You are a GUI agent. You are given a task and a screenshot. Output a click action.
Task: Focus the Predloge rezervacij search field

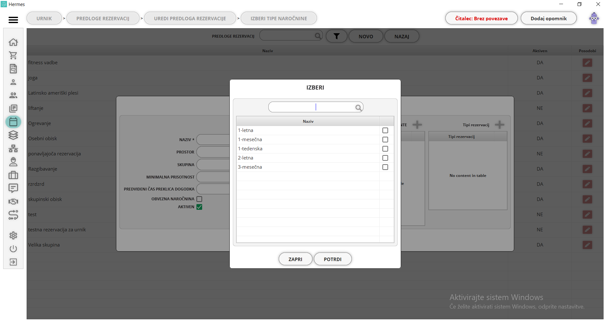(291, 35)
